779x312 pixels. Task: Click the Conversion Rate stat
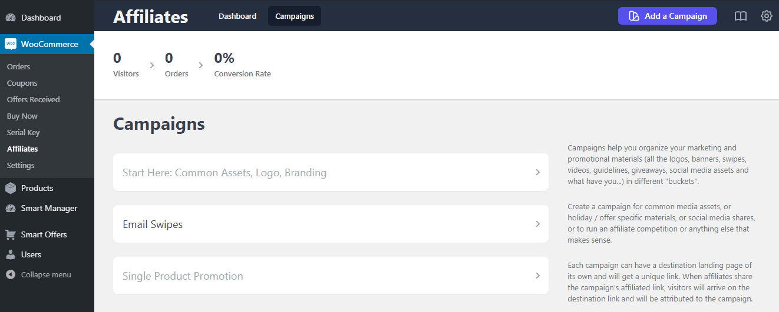pyautogui.click(x=242, y=65)
